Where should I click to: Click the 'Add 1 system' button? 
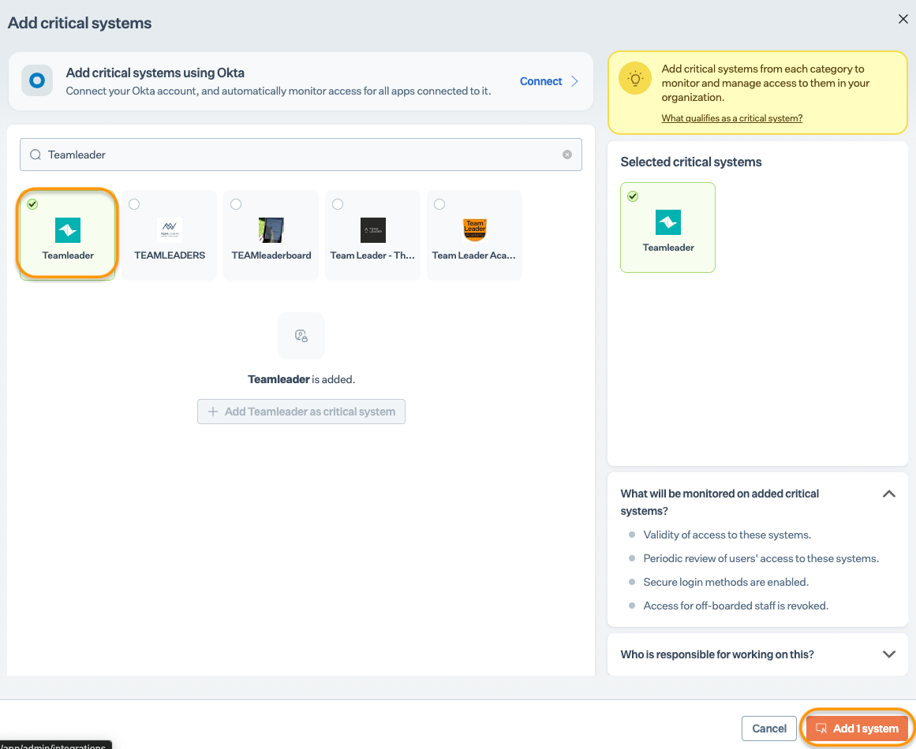[x=857, y=729]
